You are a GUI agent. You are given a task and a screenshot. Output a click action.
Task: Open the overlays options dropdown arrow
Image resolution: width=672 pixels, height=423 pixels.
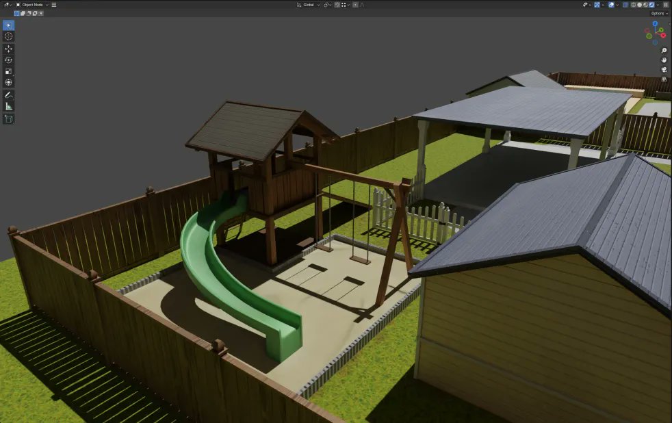(617, 5)
